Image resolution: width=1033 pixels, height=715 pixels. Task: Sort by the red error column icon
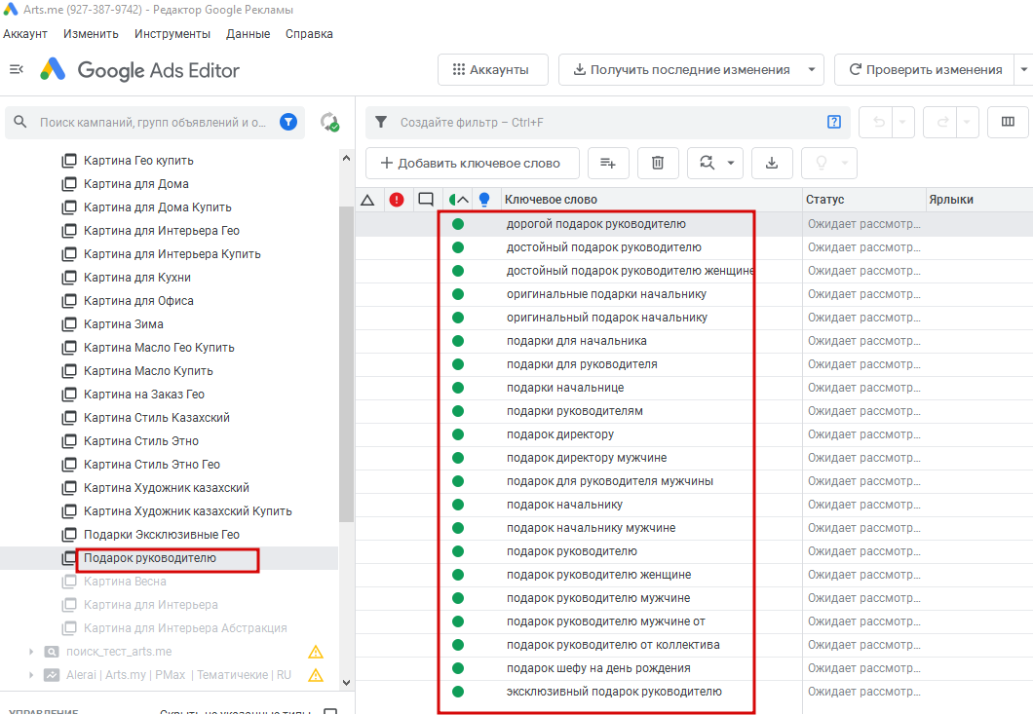click(397, 200)
